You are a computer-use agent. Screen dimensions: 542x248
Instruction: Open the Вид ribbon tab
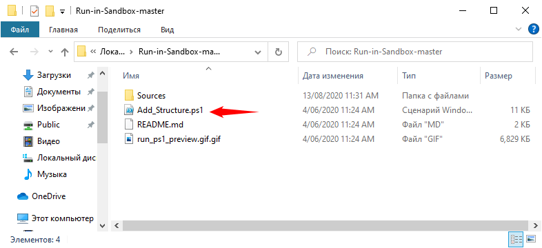point(168,30)
